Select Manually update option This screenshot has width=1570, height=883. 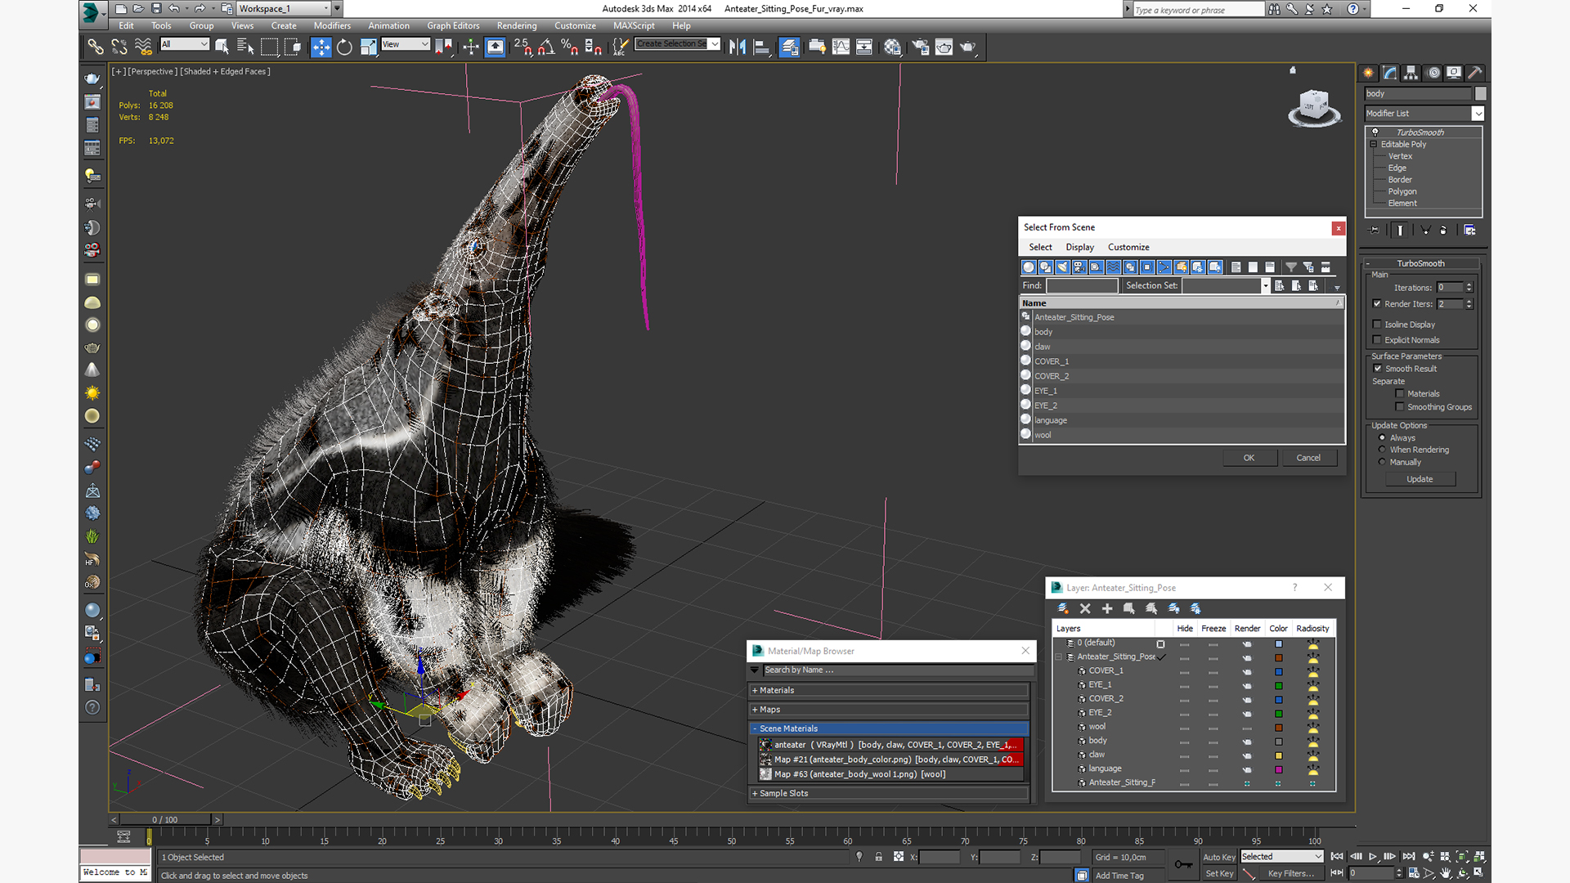pyautogui.click(x=1383, y=462)
